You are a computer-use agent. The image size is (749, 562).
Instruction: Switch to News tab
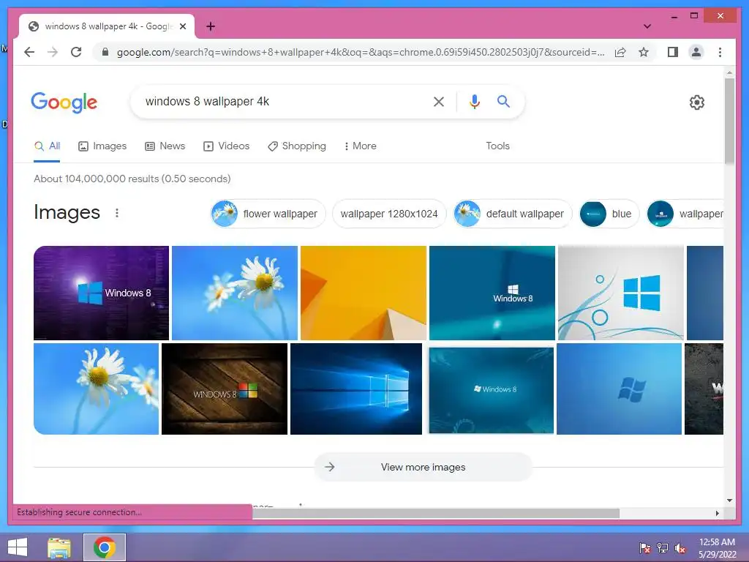(165, 146)
